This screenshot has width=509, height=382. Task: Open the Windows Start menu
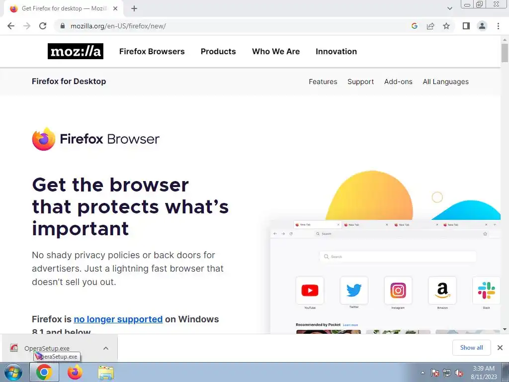(x=13, y=372)
